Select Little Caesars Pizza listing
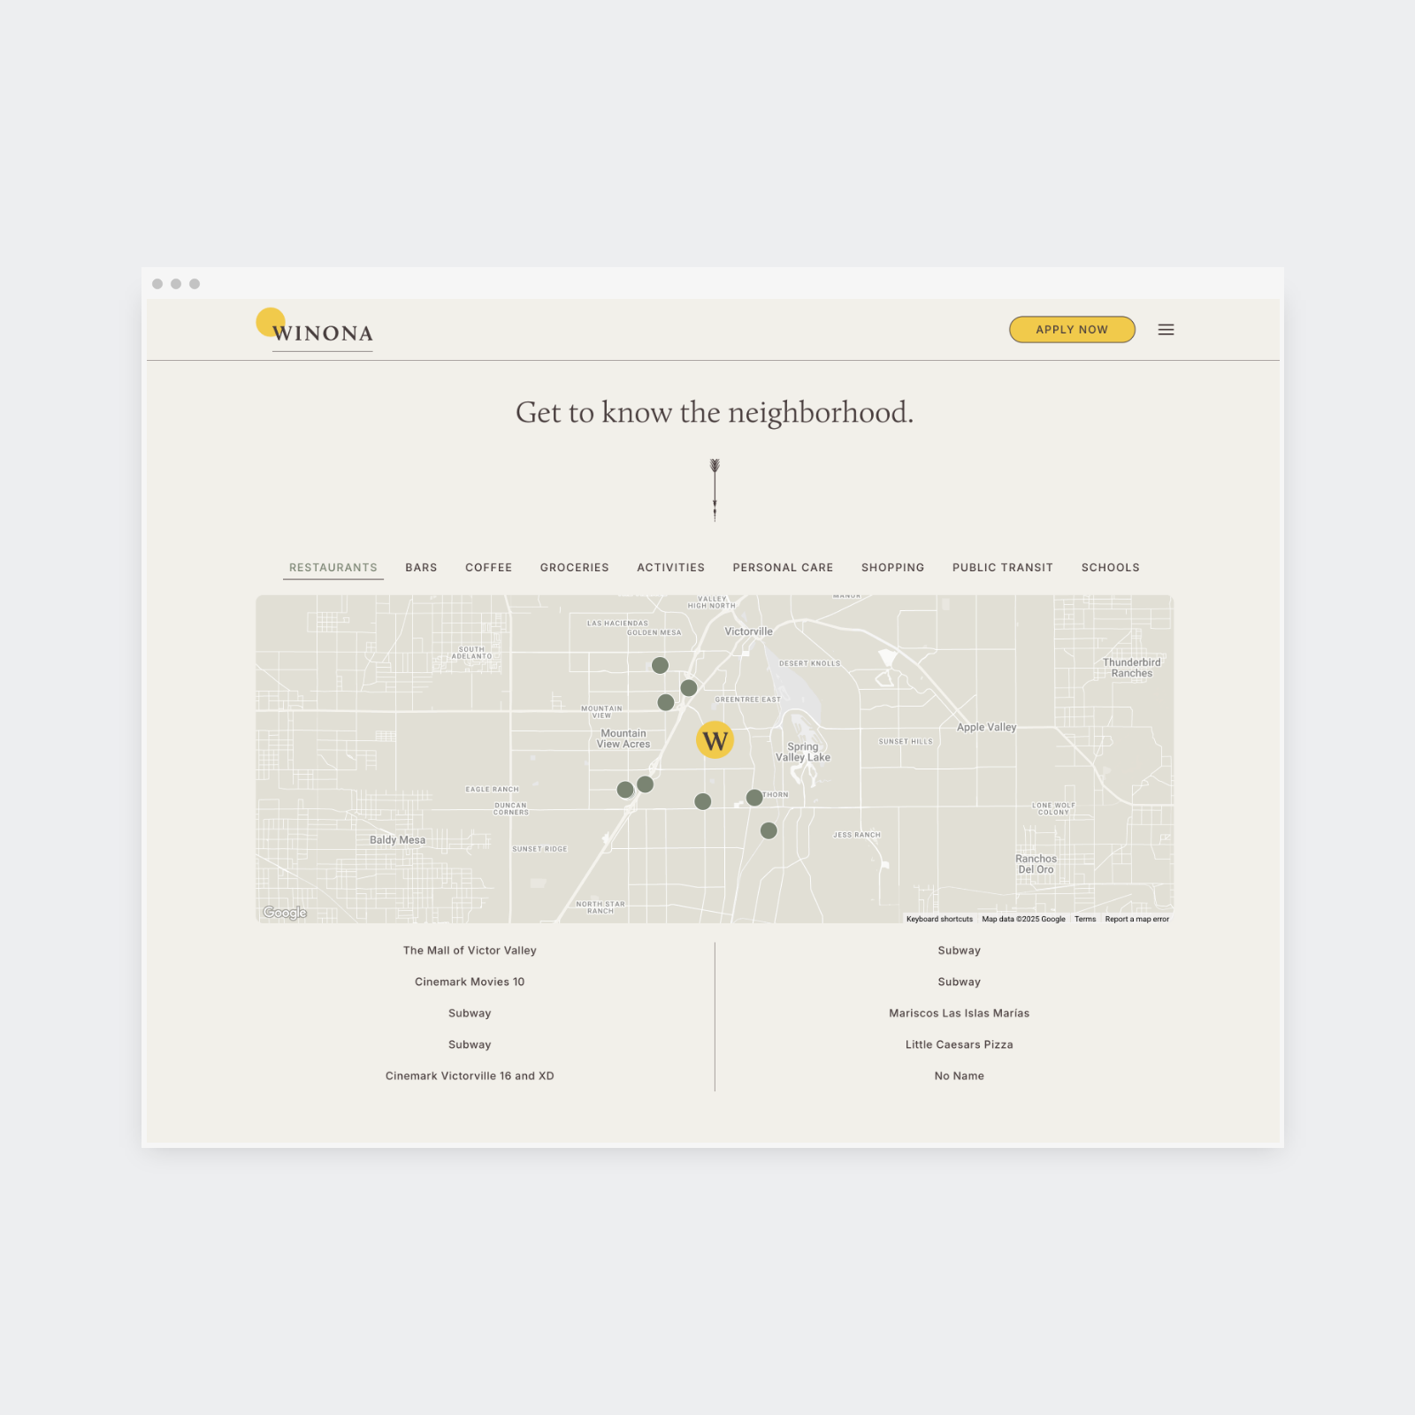Viewport: 1415px width, 1415px height. point(959,1044)
